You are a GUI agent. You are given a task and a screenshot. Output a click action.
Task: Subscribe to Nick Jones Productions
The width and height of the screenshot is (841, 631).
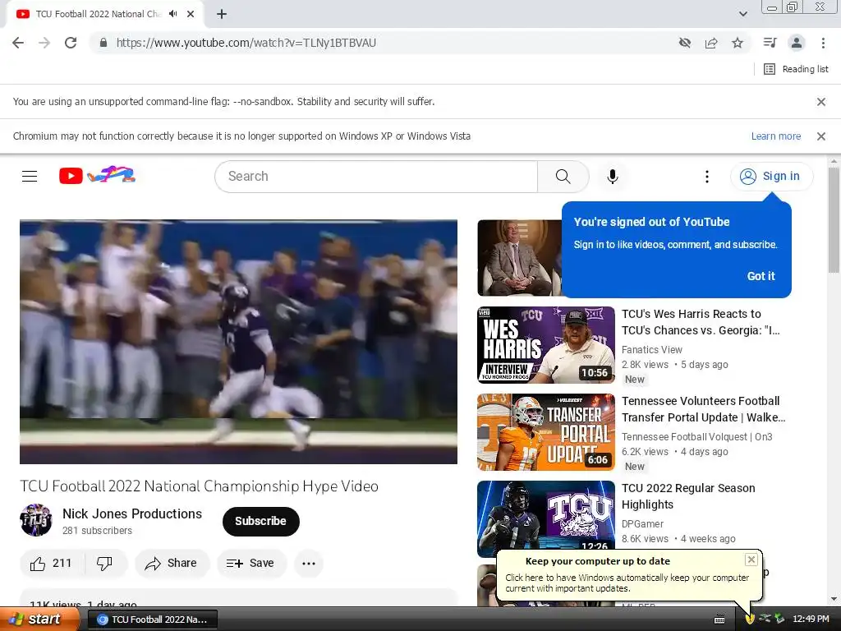pyautogui.click(x=260, y=521)
